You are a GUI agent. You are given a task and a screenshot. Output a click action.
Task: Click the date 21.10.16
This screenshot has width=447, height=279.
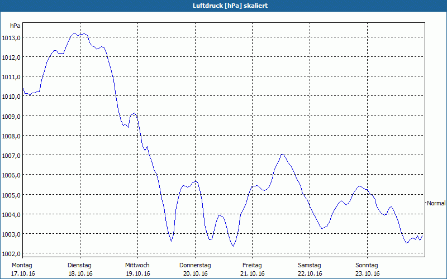pyautogui.click(x=253, y=273)
